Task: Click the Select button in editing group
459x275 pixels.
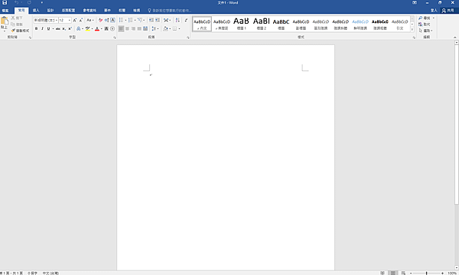Action: 425,31
